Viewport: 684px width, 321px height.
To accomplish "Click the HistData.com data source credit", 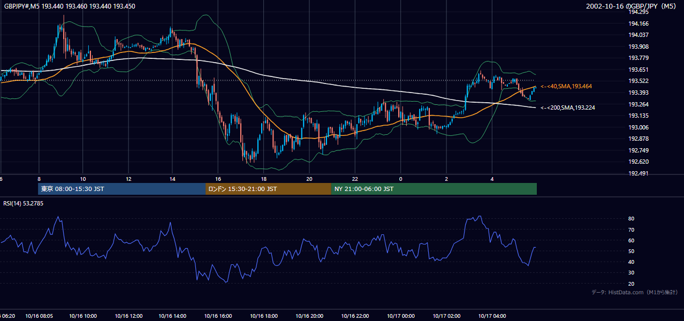I will [634, 292].
